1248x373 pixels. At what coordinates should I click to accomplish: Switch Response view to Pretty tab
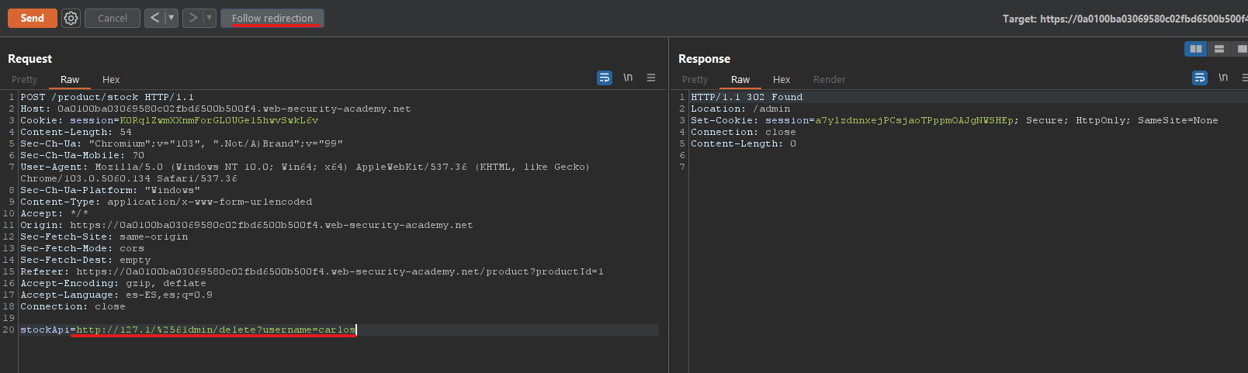[x=695, y=79]
